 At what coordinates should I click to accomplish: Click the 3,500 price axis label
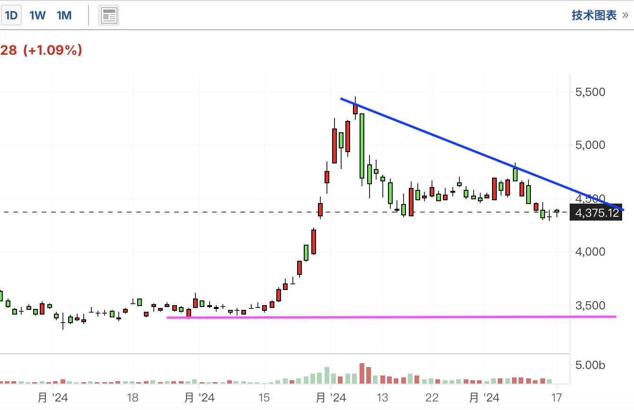tap(590, 305)
